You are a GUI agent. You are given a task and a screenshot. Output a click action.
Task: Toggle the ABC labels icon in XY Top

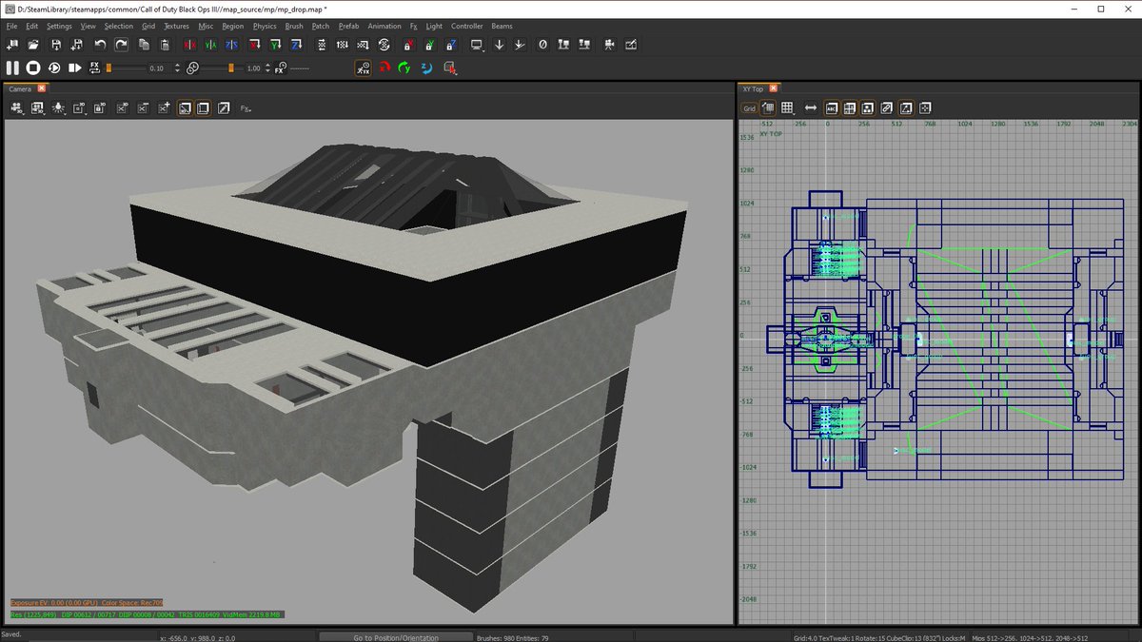(x=831, y=107)
